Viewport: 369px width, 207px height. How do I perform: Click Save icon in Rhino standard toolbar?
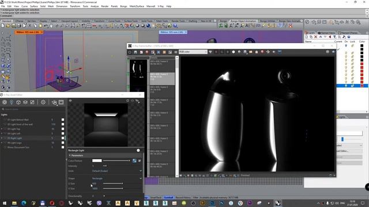click(13, 25)
